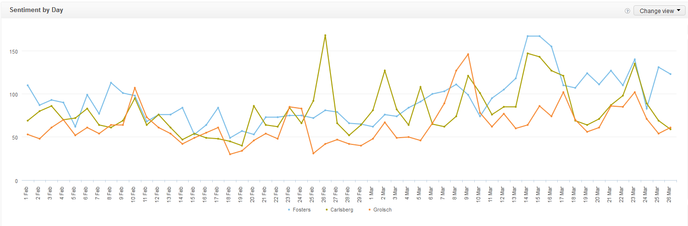This screenshot has width=688, height=226.
Task: Toggle the Fosters series in legend
Action: 299,210
